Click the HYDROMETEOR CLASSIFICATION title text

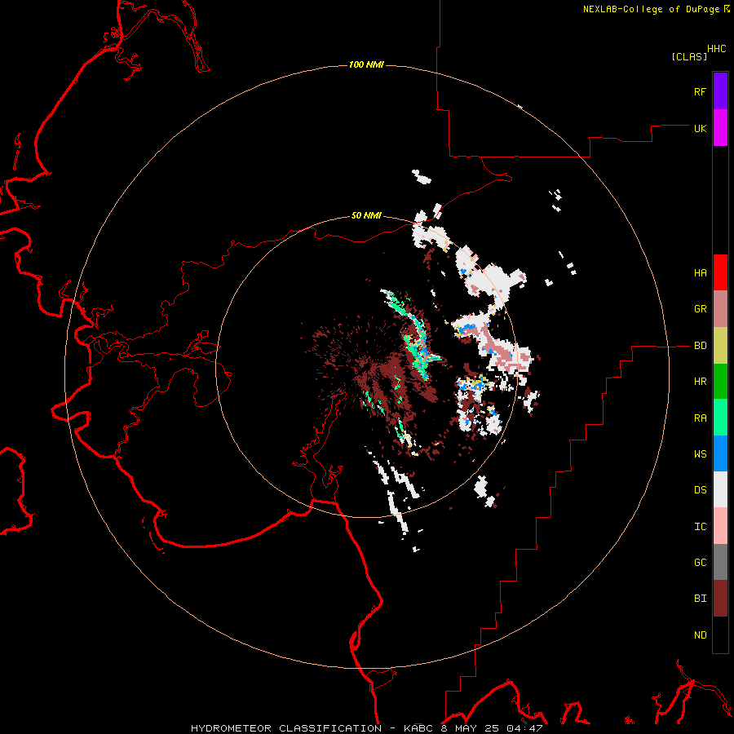[x=286, y=728]
